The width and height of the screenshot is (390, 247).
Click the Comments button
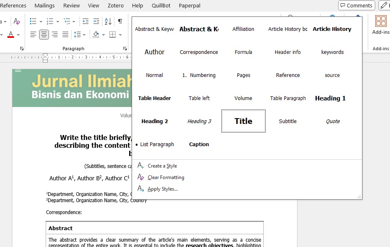point(356,5)
